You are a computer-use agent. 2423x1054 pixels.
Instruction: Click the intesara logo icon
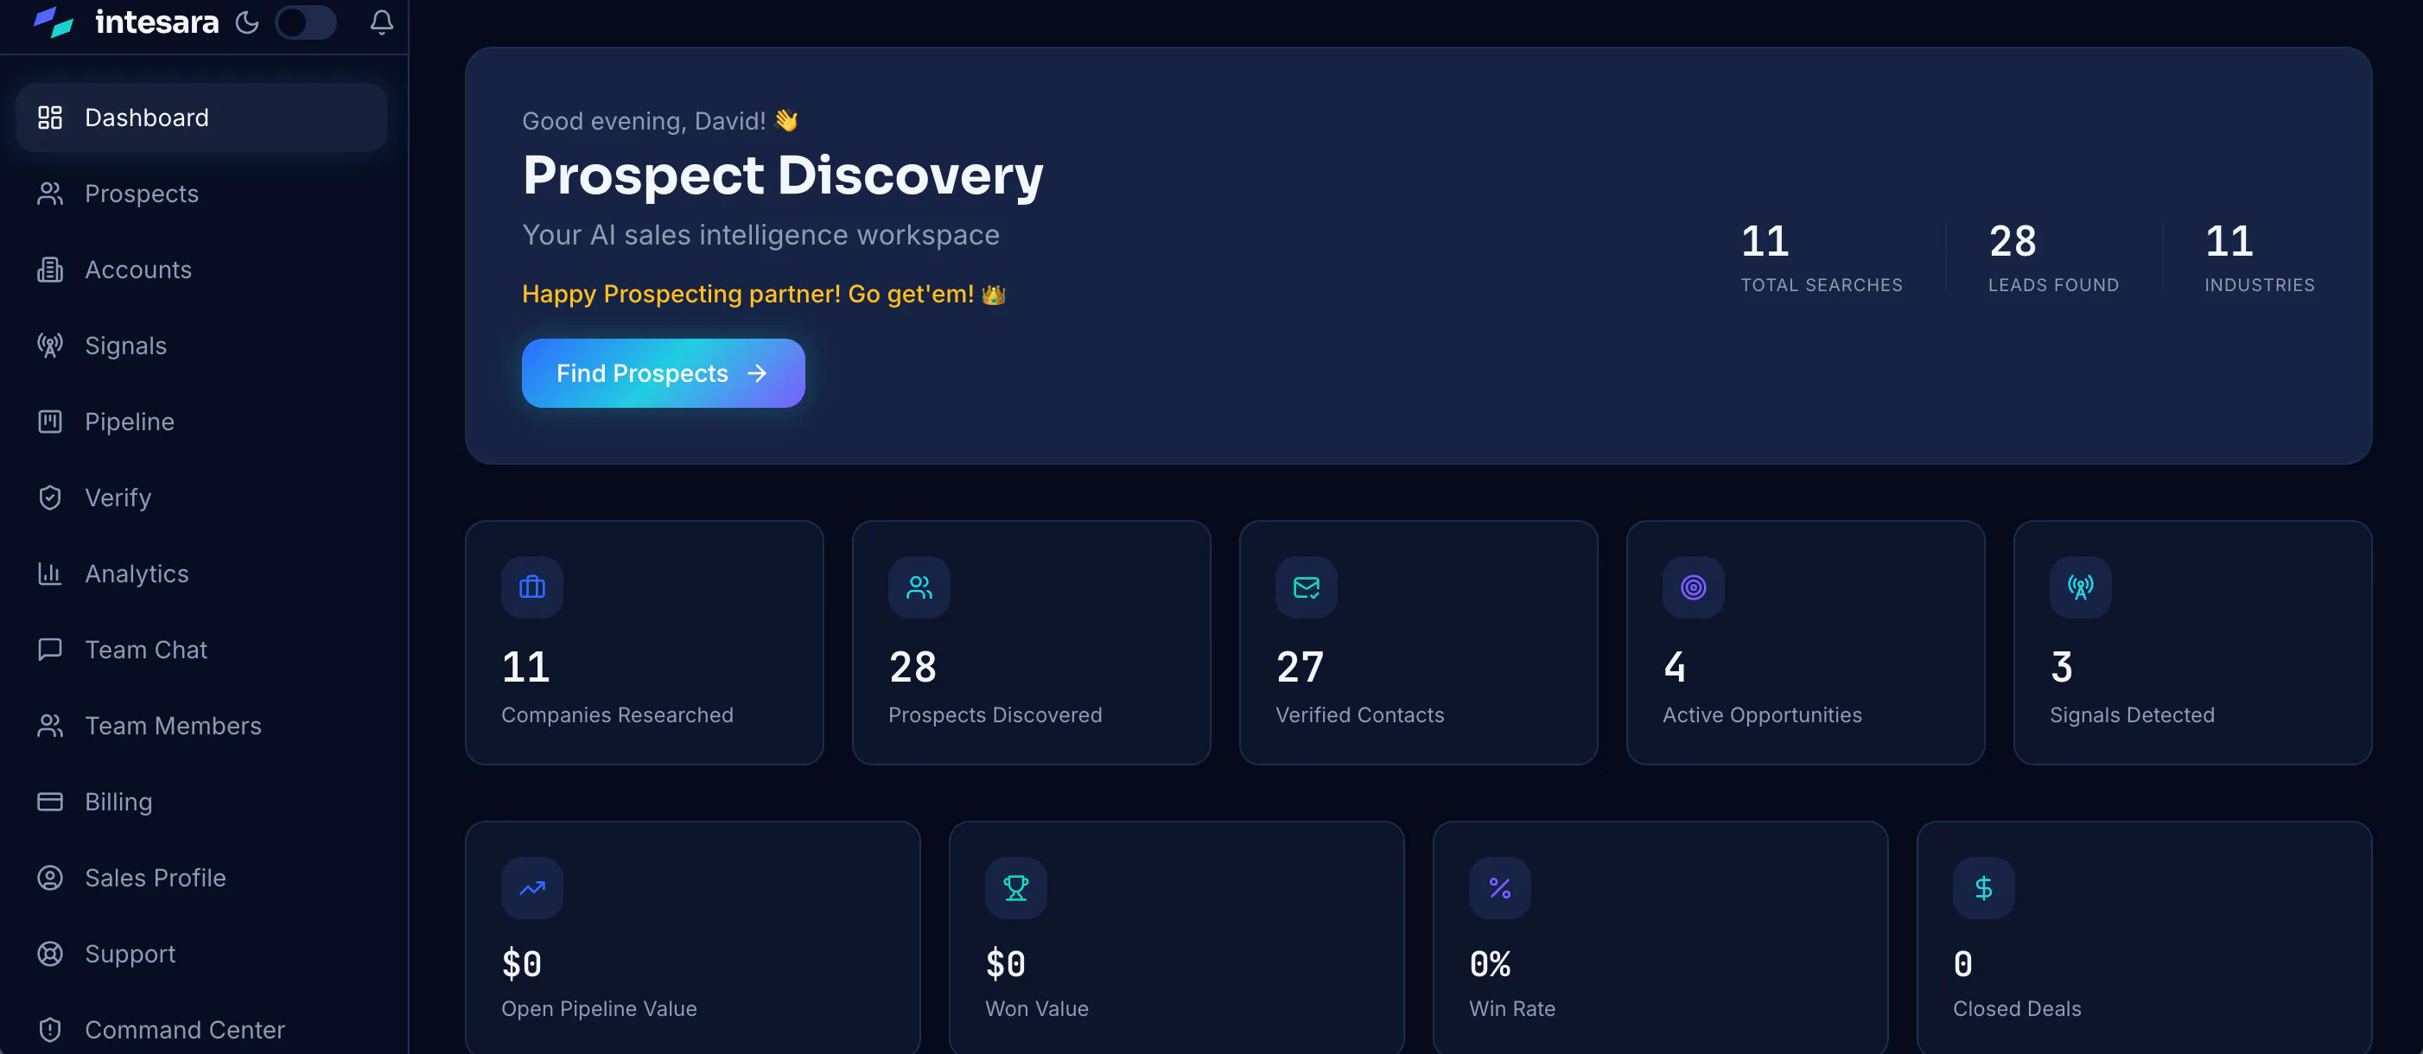tap(53, 22)
